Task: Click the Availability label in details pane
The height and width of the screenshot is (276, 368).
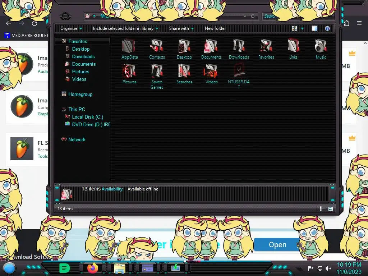Action: pos(112,189)
